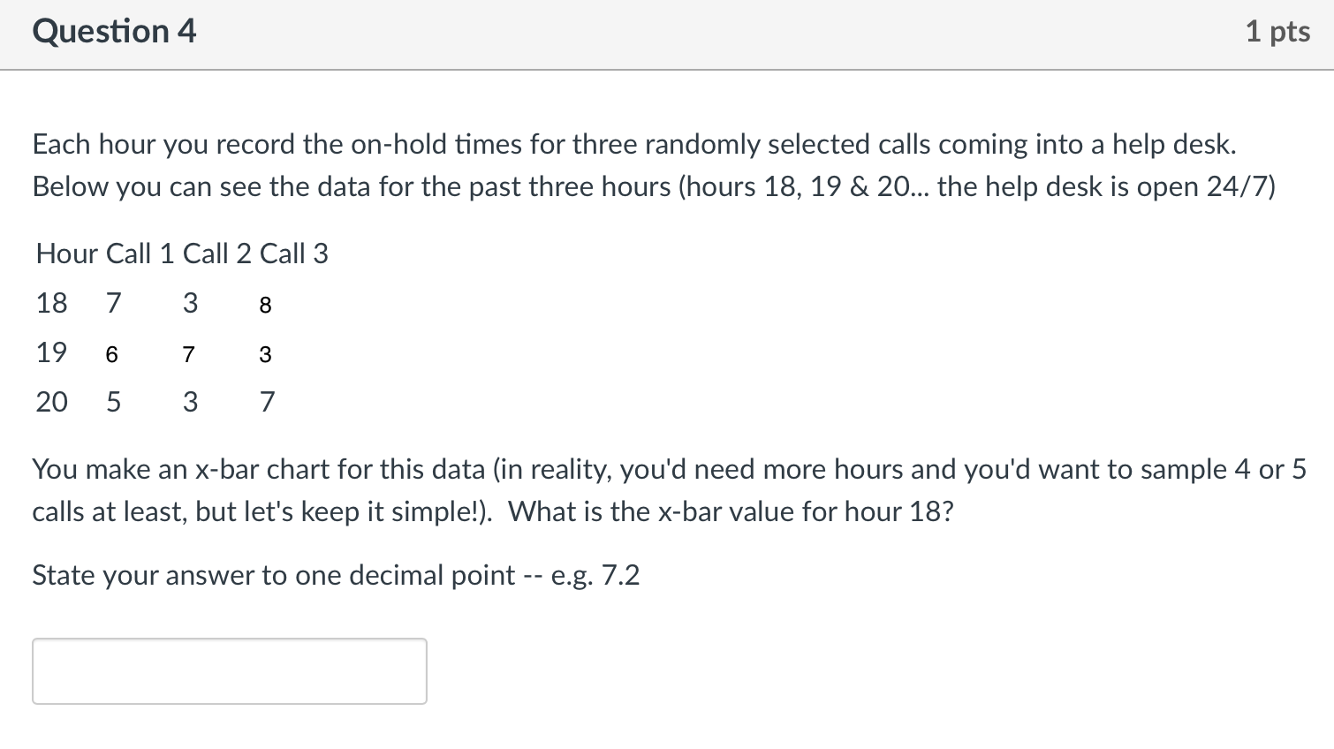Click the value 3 for hour 18 Call 2

click(190, 303)
